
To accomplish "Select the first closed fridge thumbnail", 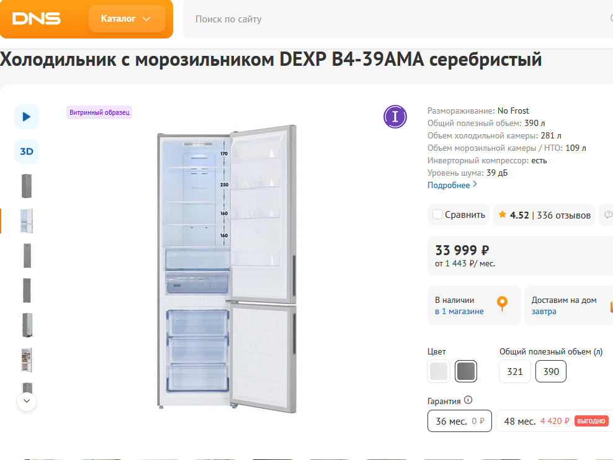I will pos(27,186).
